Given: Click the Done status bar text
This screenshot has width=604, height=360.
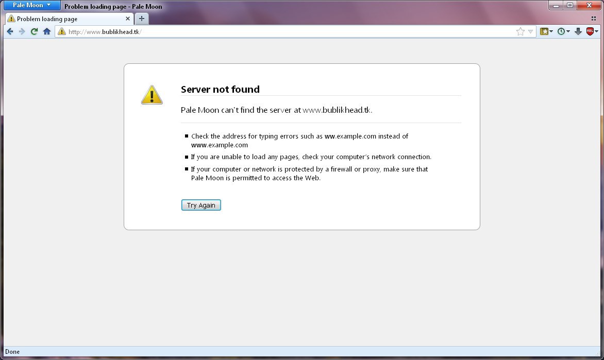Looking at the screenshot, I should [x=12, y=352].
